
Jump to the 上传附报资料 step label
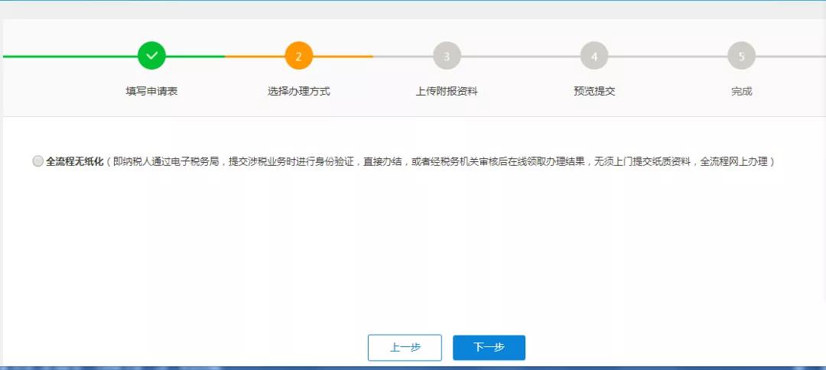pos(447,91)
